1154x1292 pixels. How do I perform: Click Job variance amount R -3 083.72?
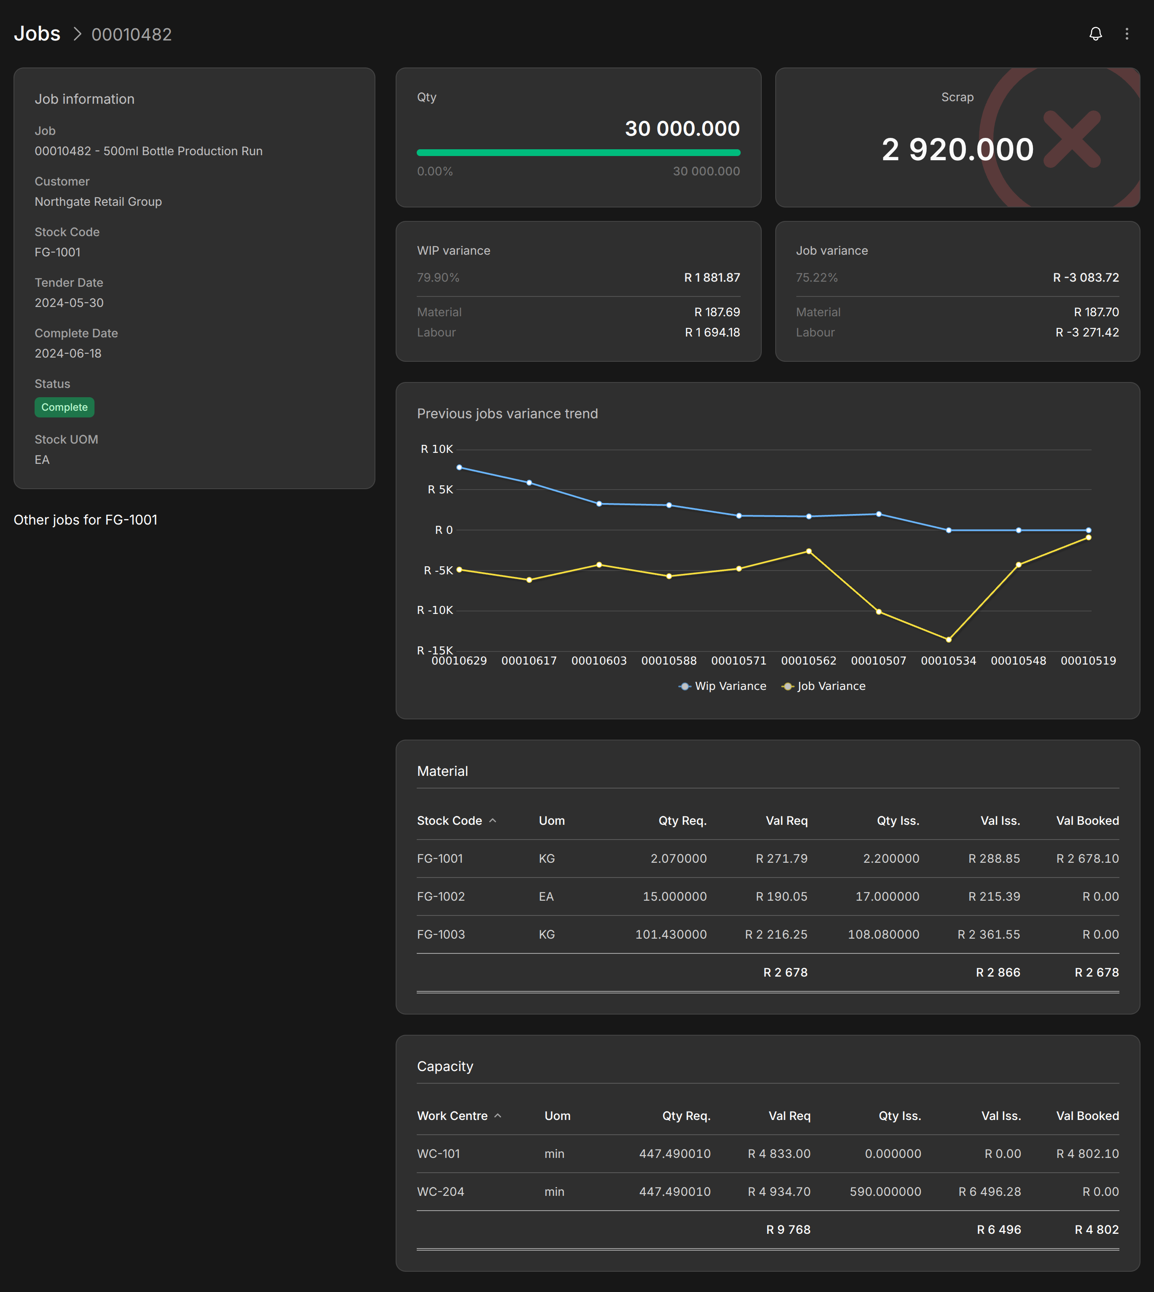tap(1086, 278)
